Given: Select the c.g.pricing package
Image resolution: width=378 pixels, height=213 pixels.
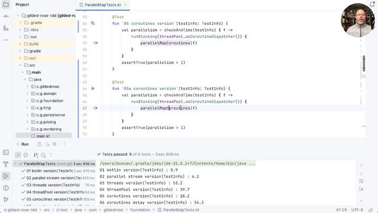Looking at the screenshot, I should coord(46,122).
